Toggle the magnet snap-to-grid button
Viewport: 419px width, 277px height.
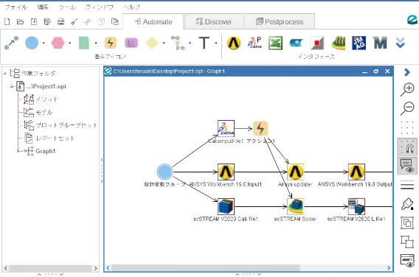tap(407, 147)
